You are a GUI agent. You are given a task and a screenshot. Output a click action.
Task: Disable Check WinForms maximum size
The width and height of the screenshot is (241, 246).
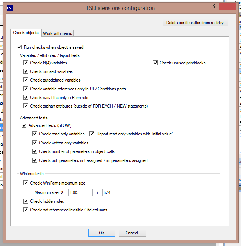(26, 183)
